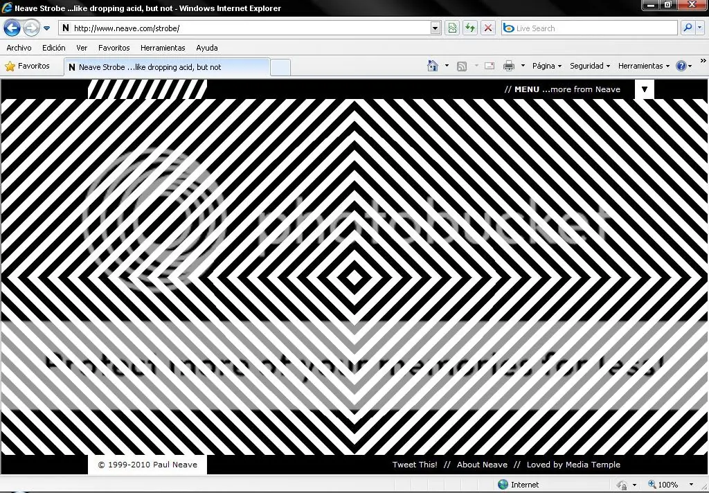Screen dimensions: 709x493
Task: Click the Internet Explorer title bar icon
Action: click(x=7, y=8)
